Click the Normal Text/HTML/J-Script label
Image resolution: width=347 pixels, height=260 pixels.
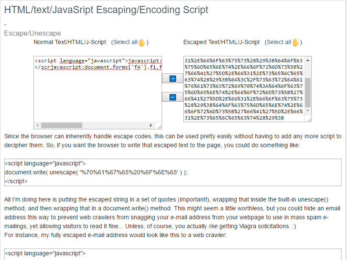pyautogui.click(x=70, y=42)
